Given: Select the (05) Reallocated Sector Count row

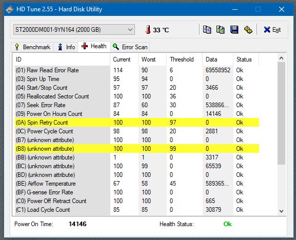Looking at the screenshot, I should pos(137,96).
